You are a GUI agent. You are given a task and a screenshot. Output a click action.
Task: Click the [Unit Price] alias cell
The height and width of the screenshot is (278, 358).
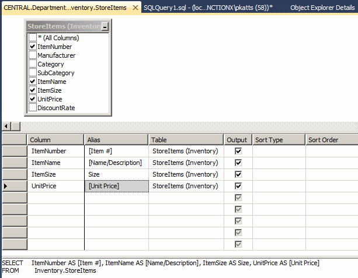[x=116, y=186]
